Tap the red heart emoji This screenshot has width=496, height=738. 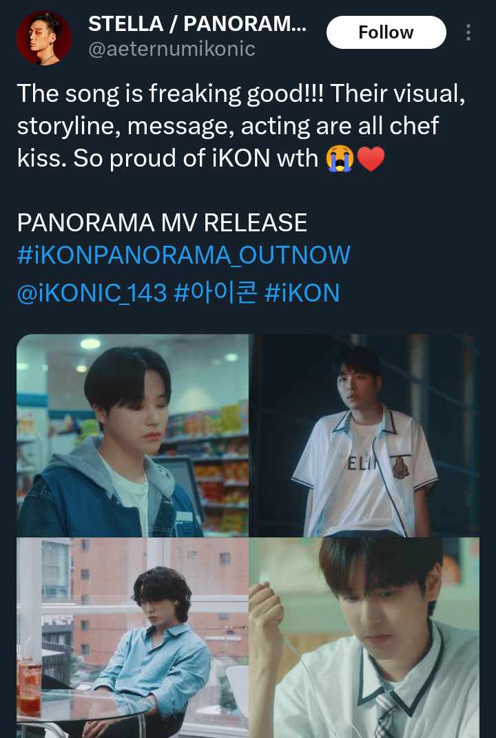pyautogui.click(x=371, y=158)
